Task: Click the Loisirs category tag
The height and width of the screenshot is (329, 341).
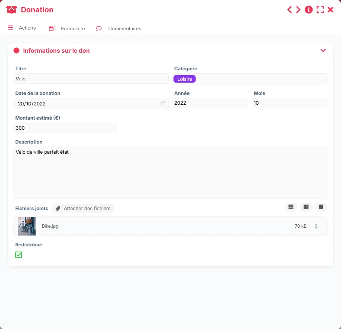Action: pos(184,79)
